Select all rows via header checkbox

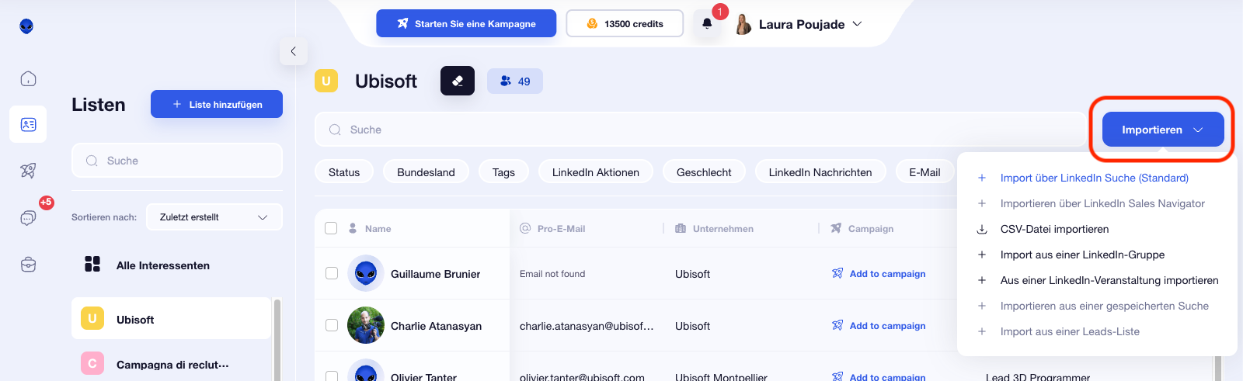331,228
